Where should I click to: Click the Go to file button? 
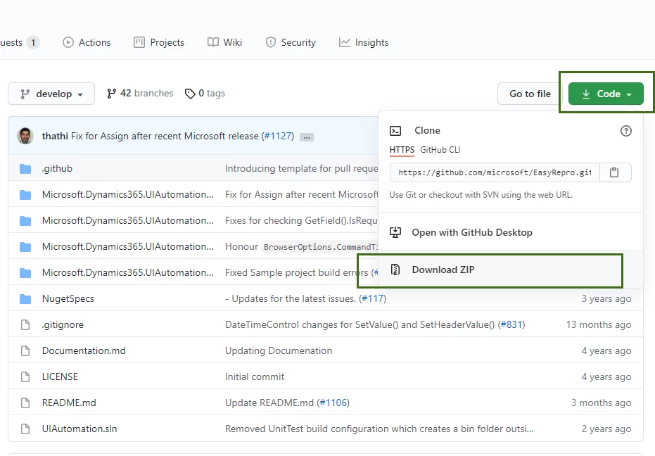point(530,94)
